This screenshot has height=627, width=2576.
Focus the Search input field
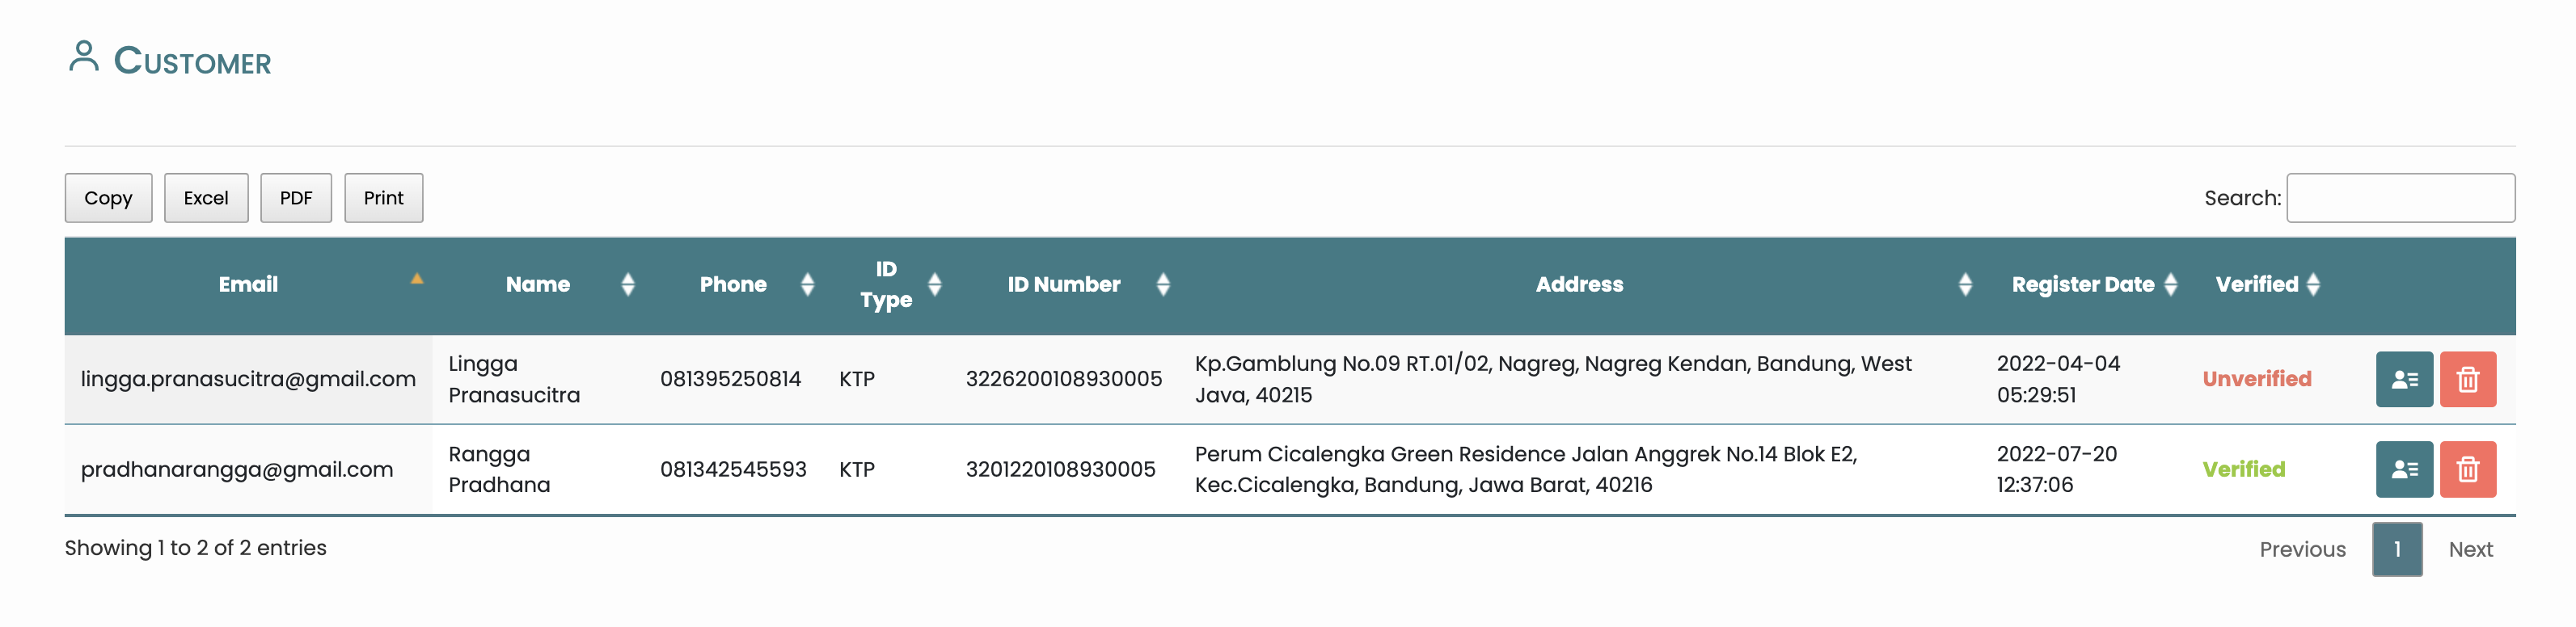point(2399,198)
